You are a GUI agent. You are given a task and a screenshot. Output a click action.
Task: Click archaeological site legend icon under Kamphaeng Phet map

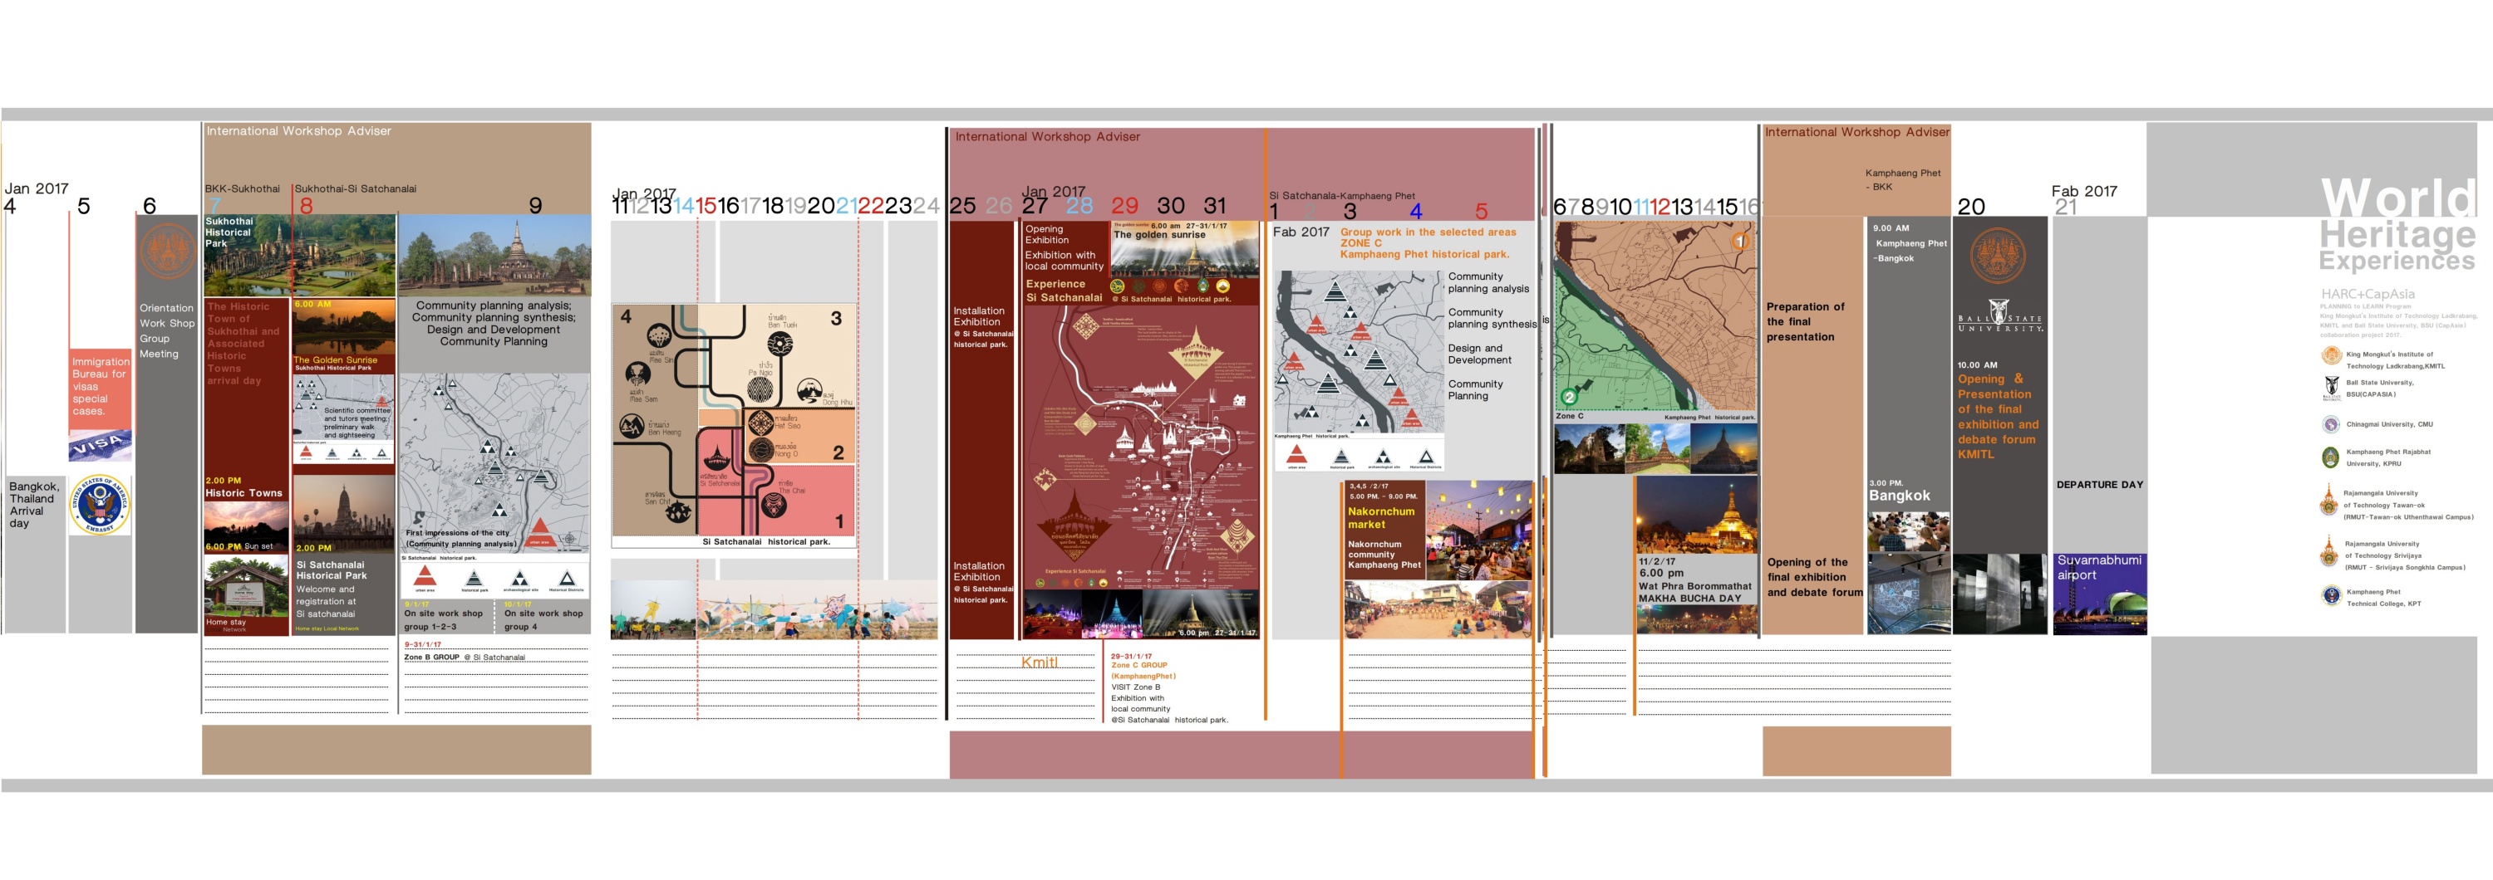(x=1383, y=457)
